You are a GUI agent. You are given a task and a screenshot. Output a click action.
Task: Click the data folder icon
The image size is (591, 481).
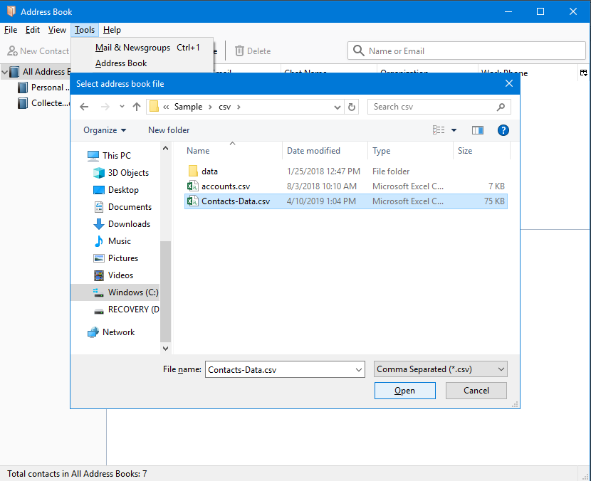coord(193,171)
